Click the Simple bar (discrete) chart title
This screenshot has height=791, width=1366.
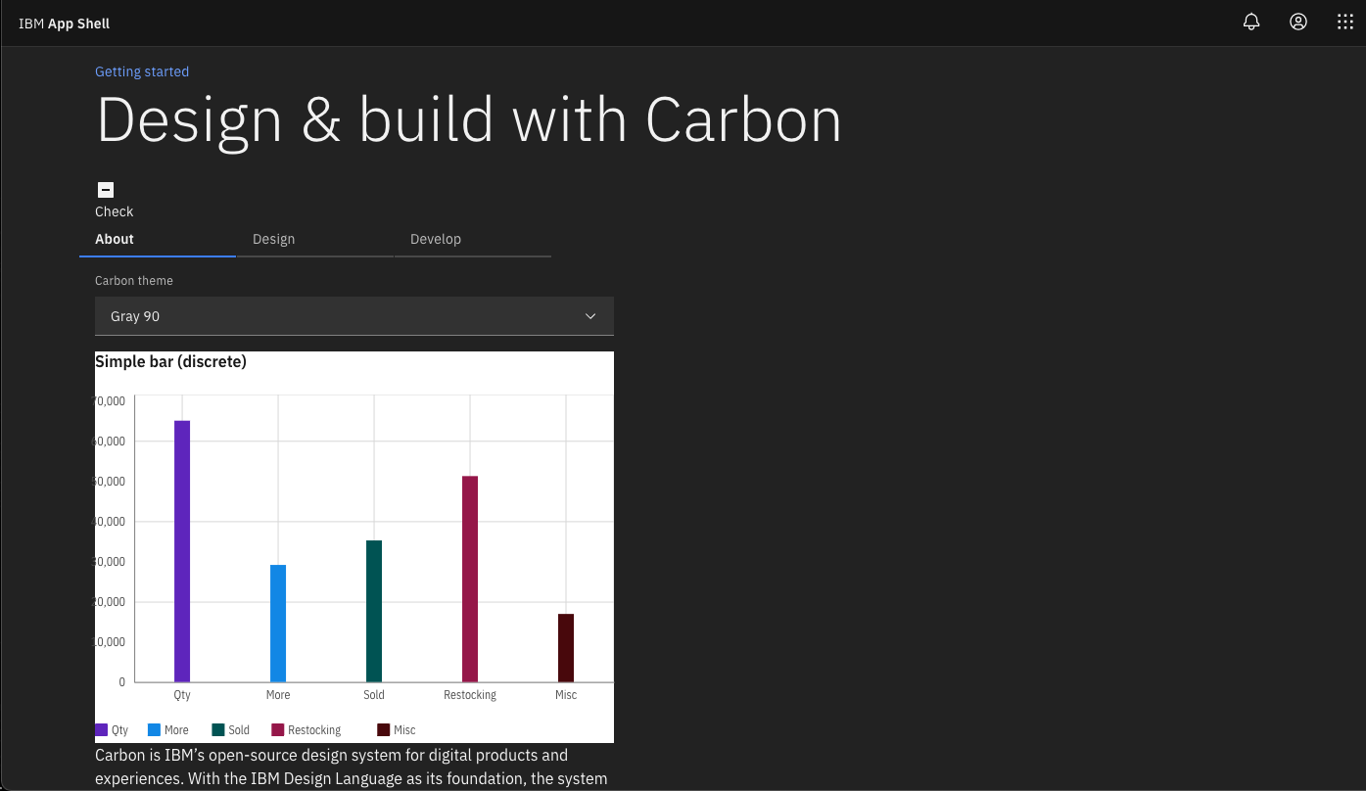(171, 361)
